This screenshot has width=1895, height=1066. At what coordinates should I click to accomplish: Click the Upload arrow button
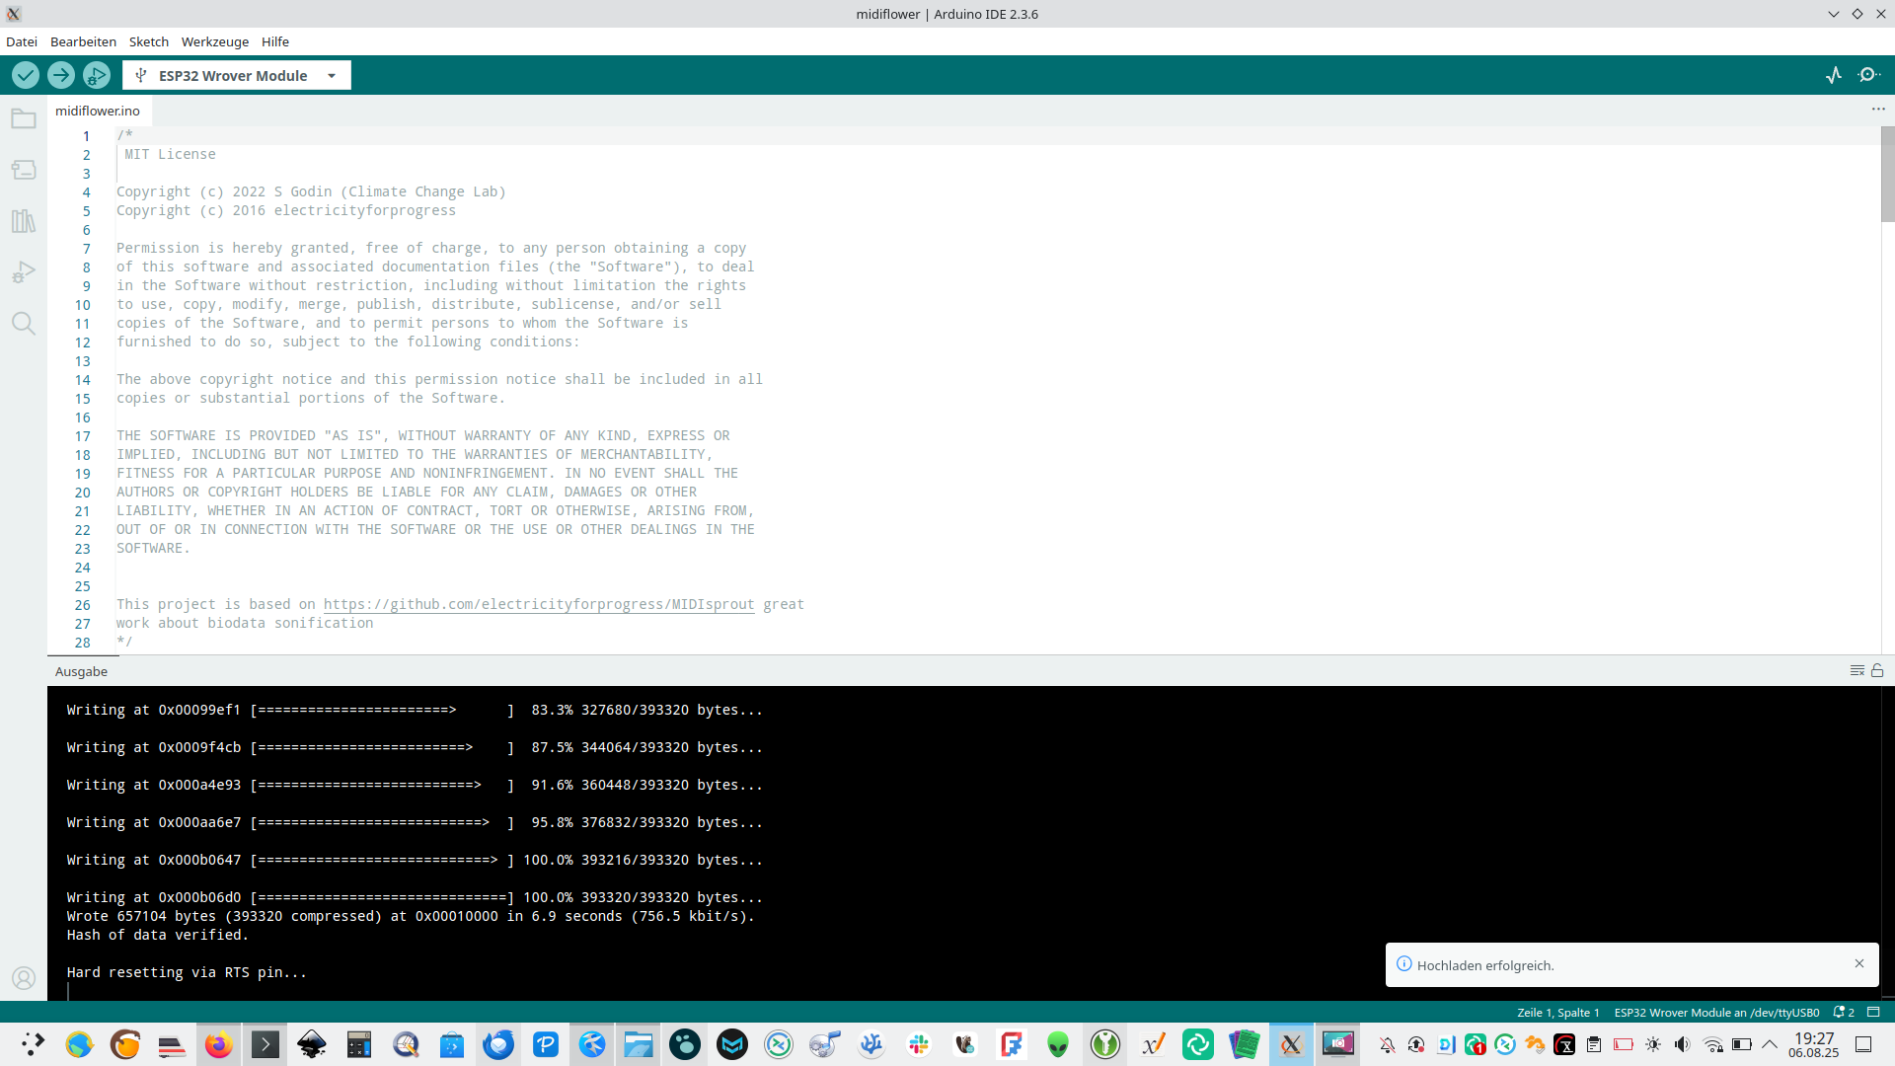click(x=61, y=75)
